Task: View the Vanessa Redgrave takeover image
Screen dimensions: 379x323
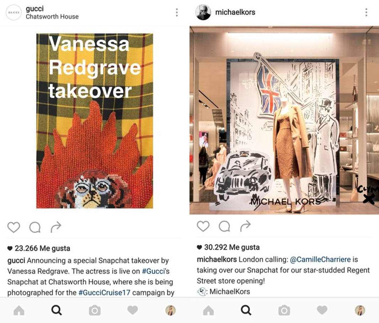Action: point(95,121)
